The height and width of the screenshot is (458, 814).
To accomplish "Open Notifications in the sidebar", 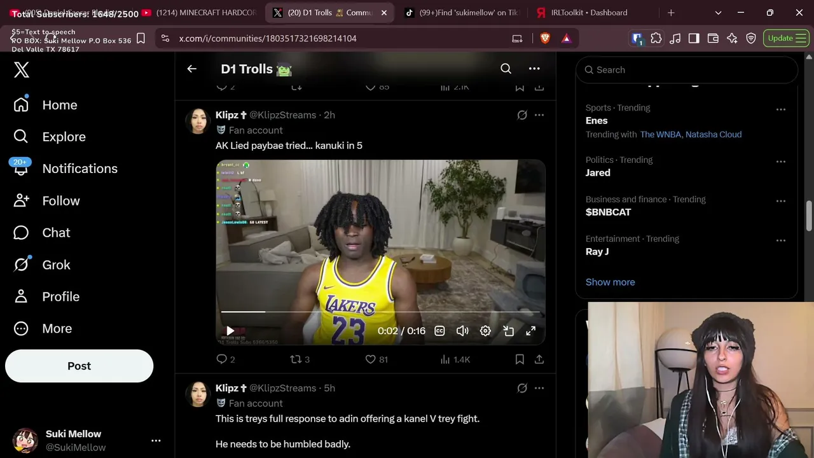I will point(66,169).
